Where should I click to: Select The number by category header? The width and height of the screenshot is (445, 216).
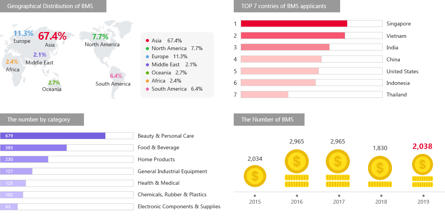click(42, 120)
